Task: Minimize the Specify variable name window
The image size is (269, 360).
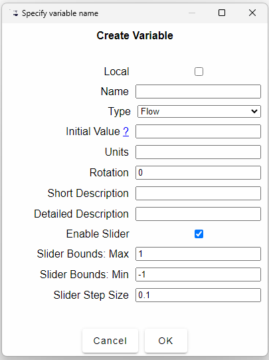Action: click(192, 13)
